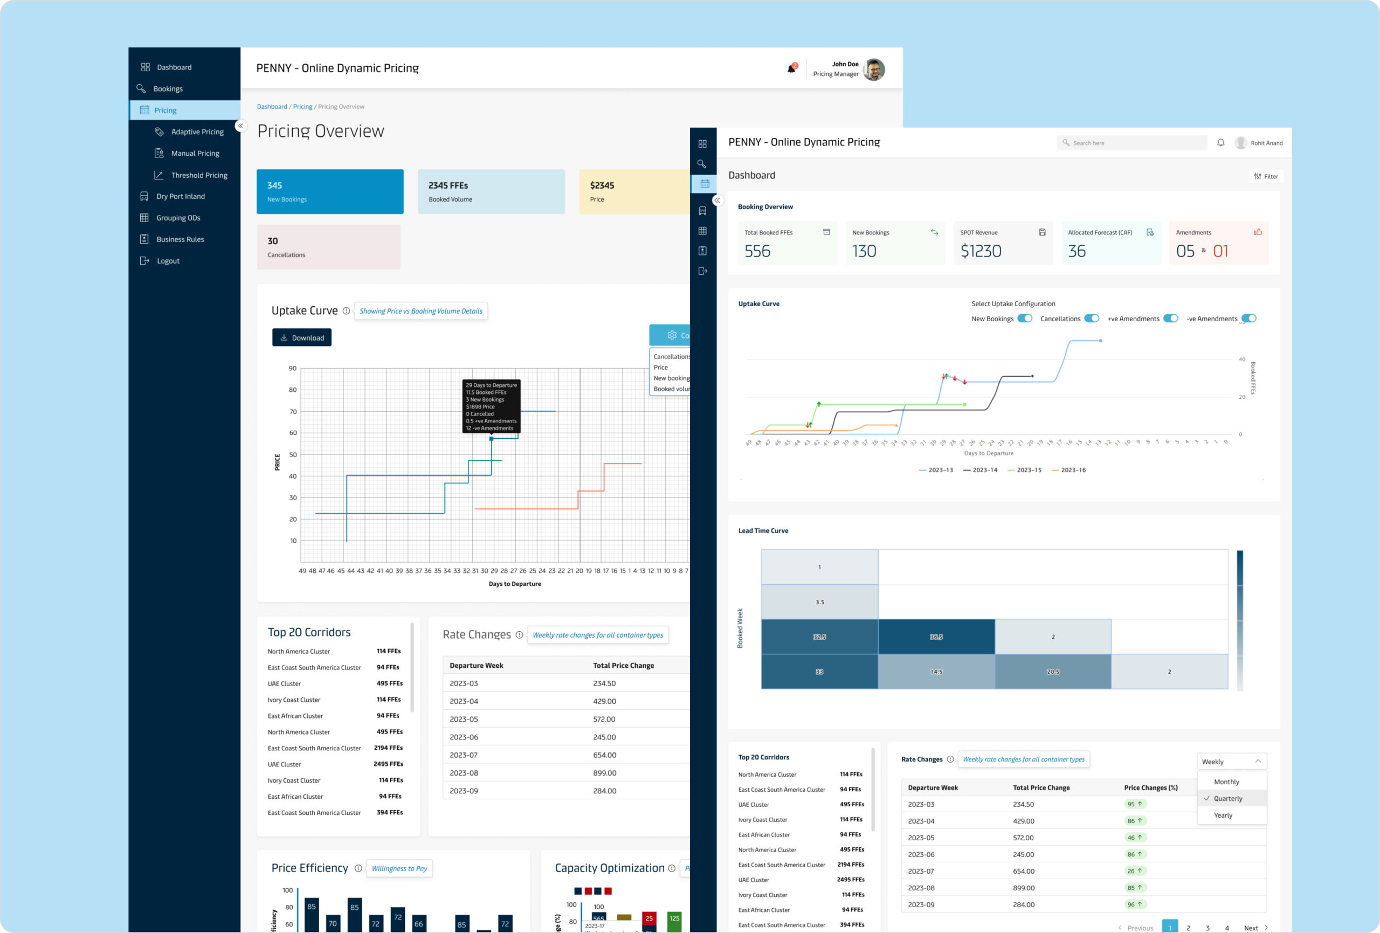1380x933 pixels.
Task: Turn off +ve Amendments toggle
Action: pyautogui.click(x=1170, y=319)
